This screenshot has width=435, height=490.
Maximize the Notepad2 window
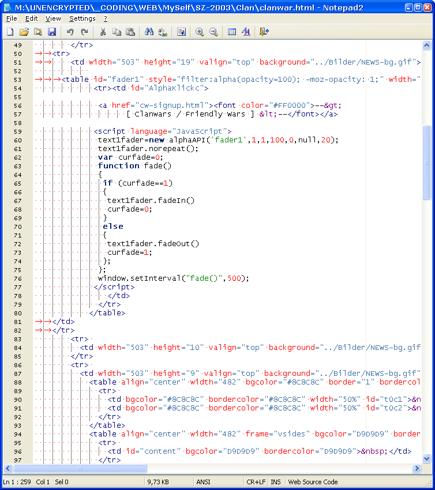[418, 7]
